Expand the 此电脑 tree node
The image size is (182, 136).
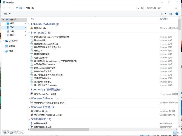(x=3, y=46)
